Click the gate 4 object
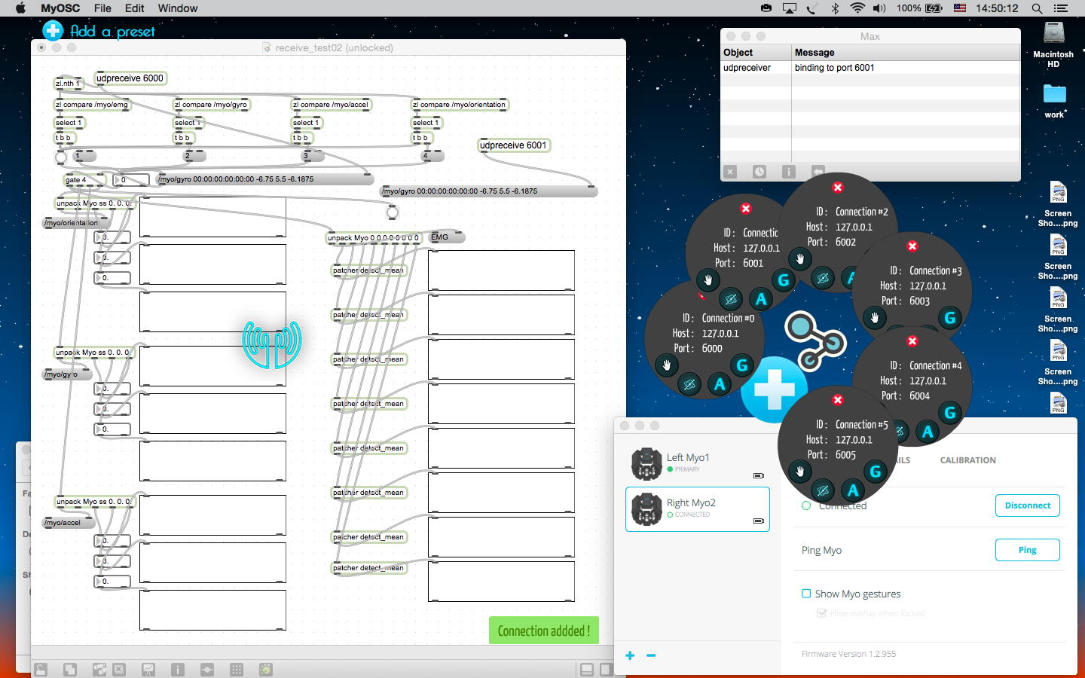The width and height of the screenshot is (1085, 678). click(x=84, y=180)
